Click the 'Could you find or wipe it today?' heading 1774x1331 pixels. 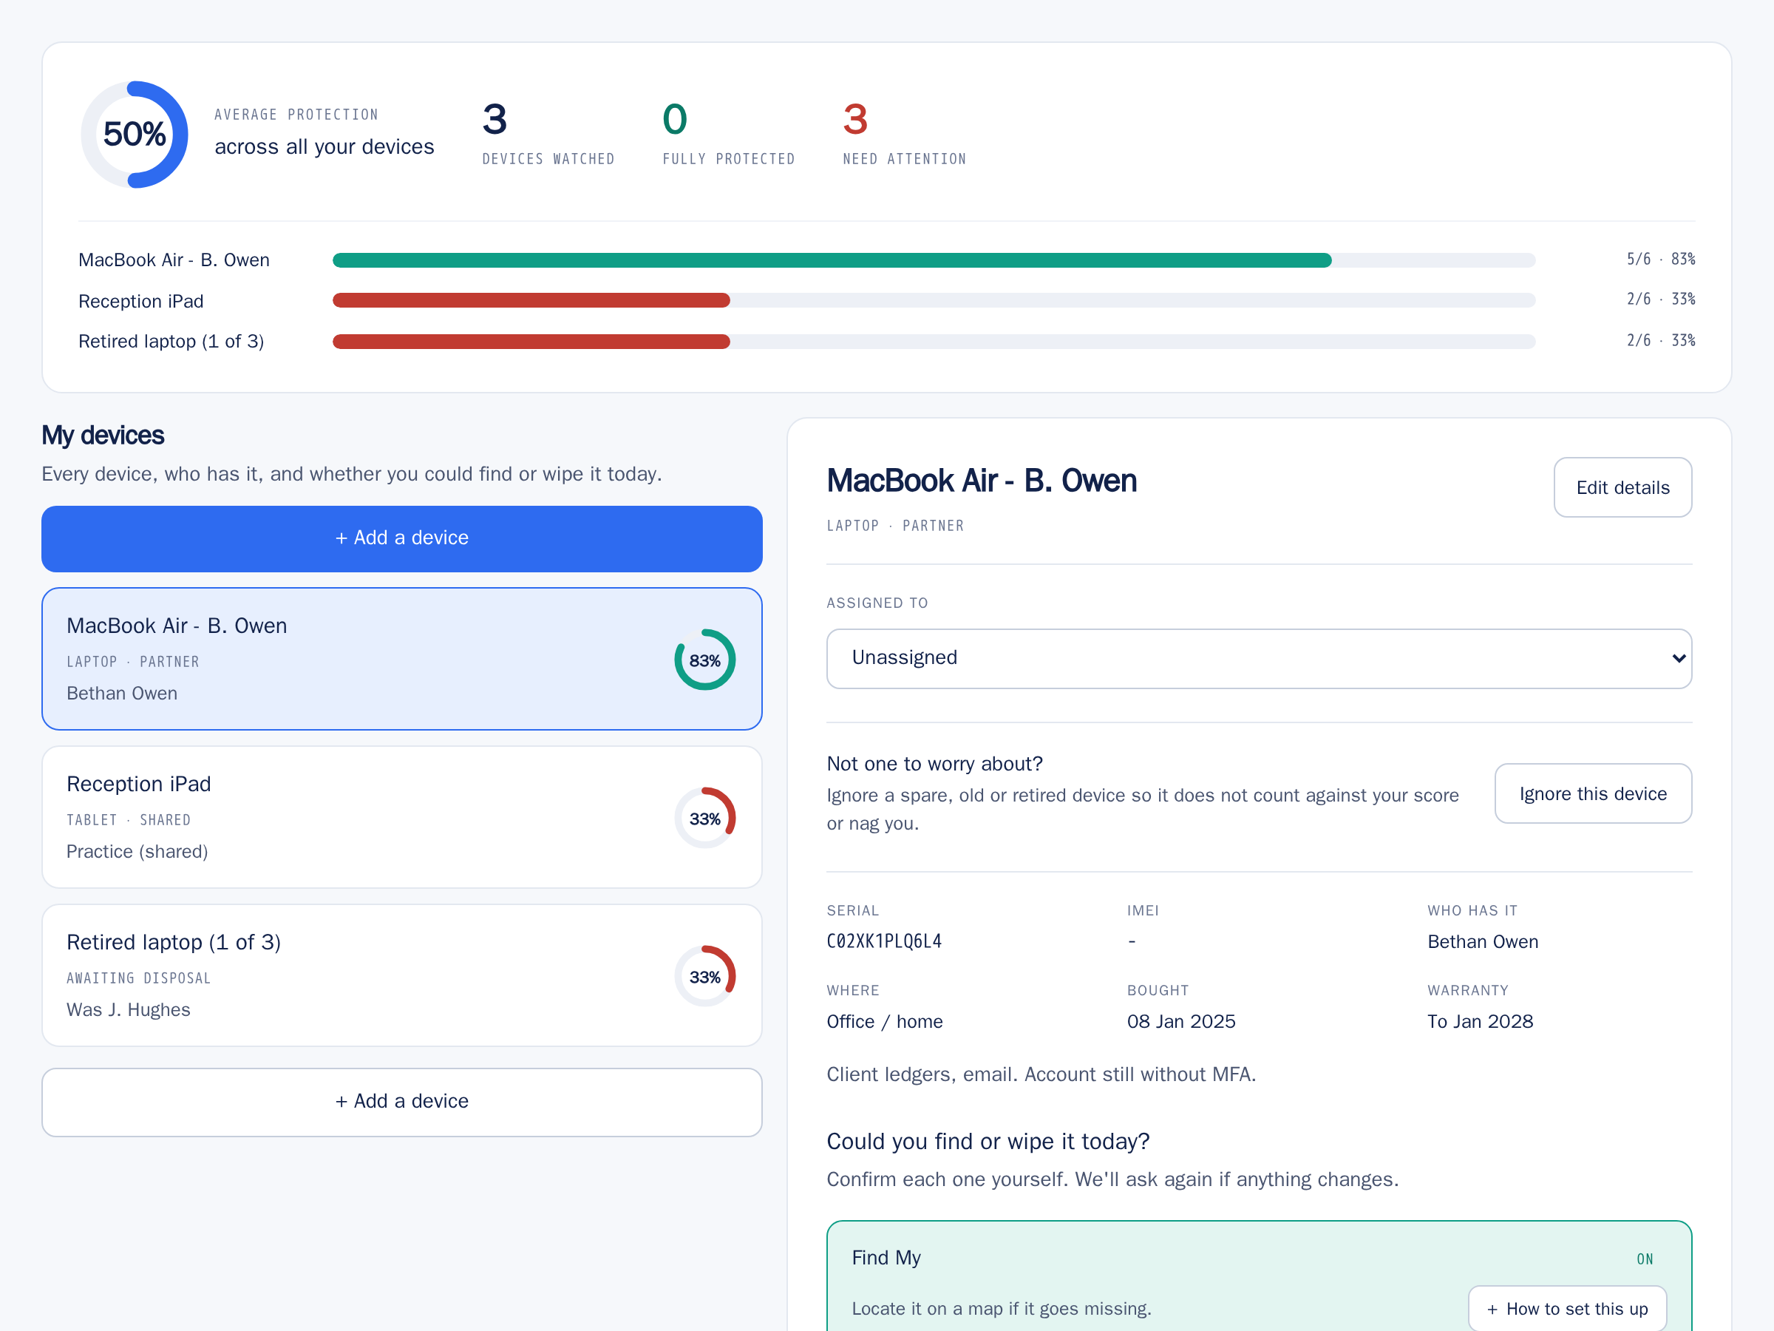988,1141
